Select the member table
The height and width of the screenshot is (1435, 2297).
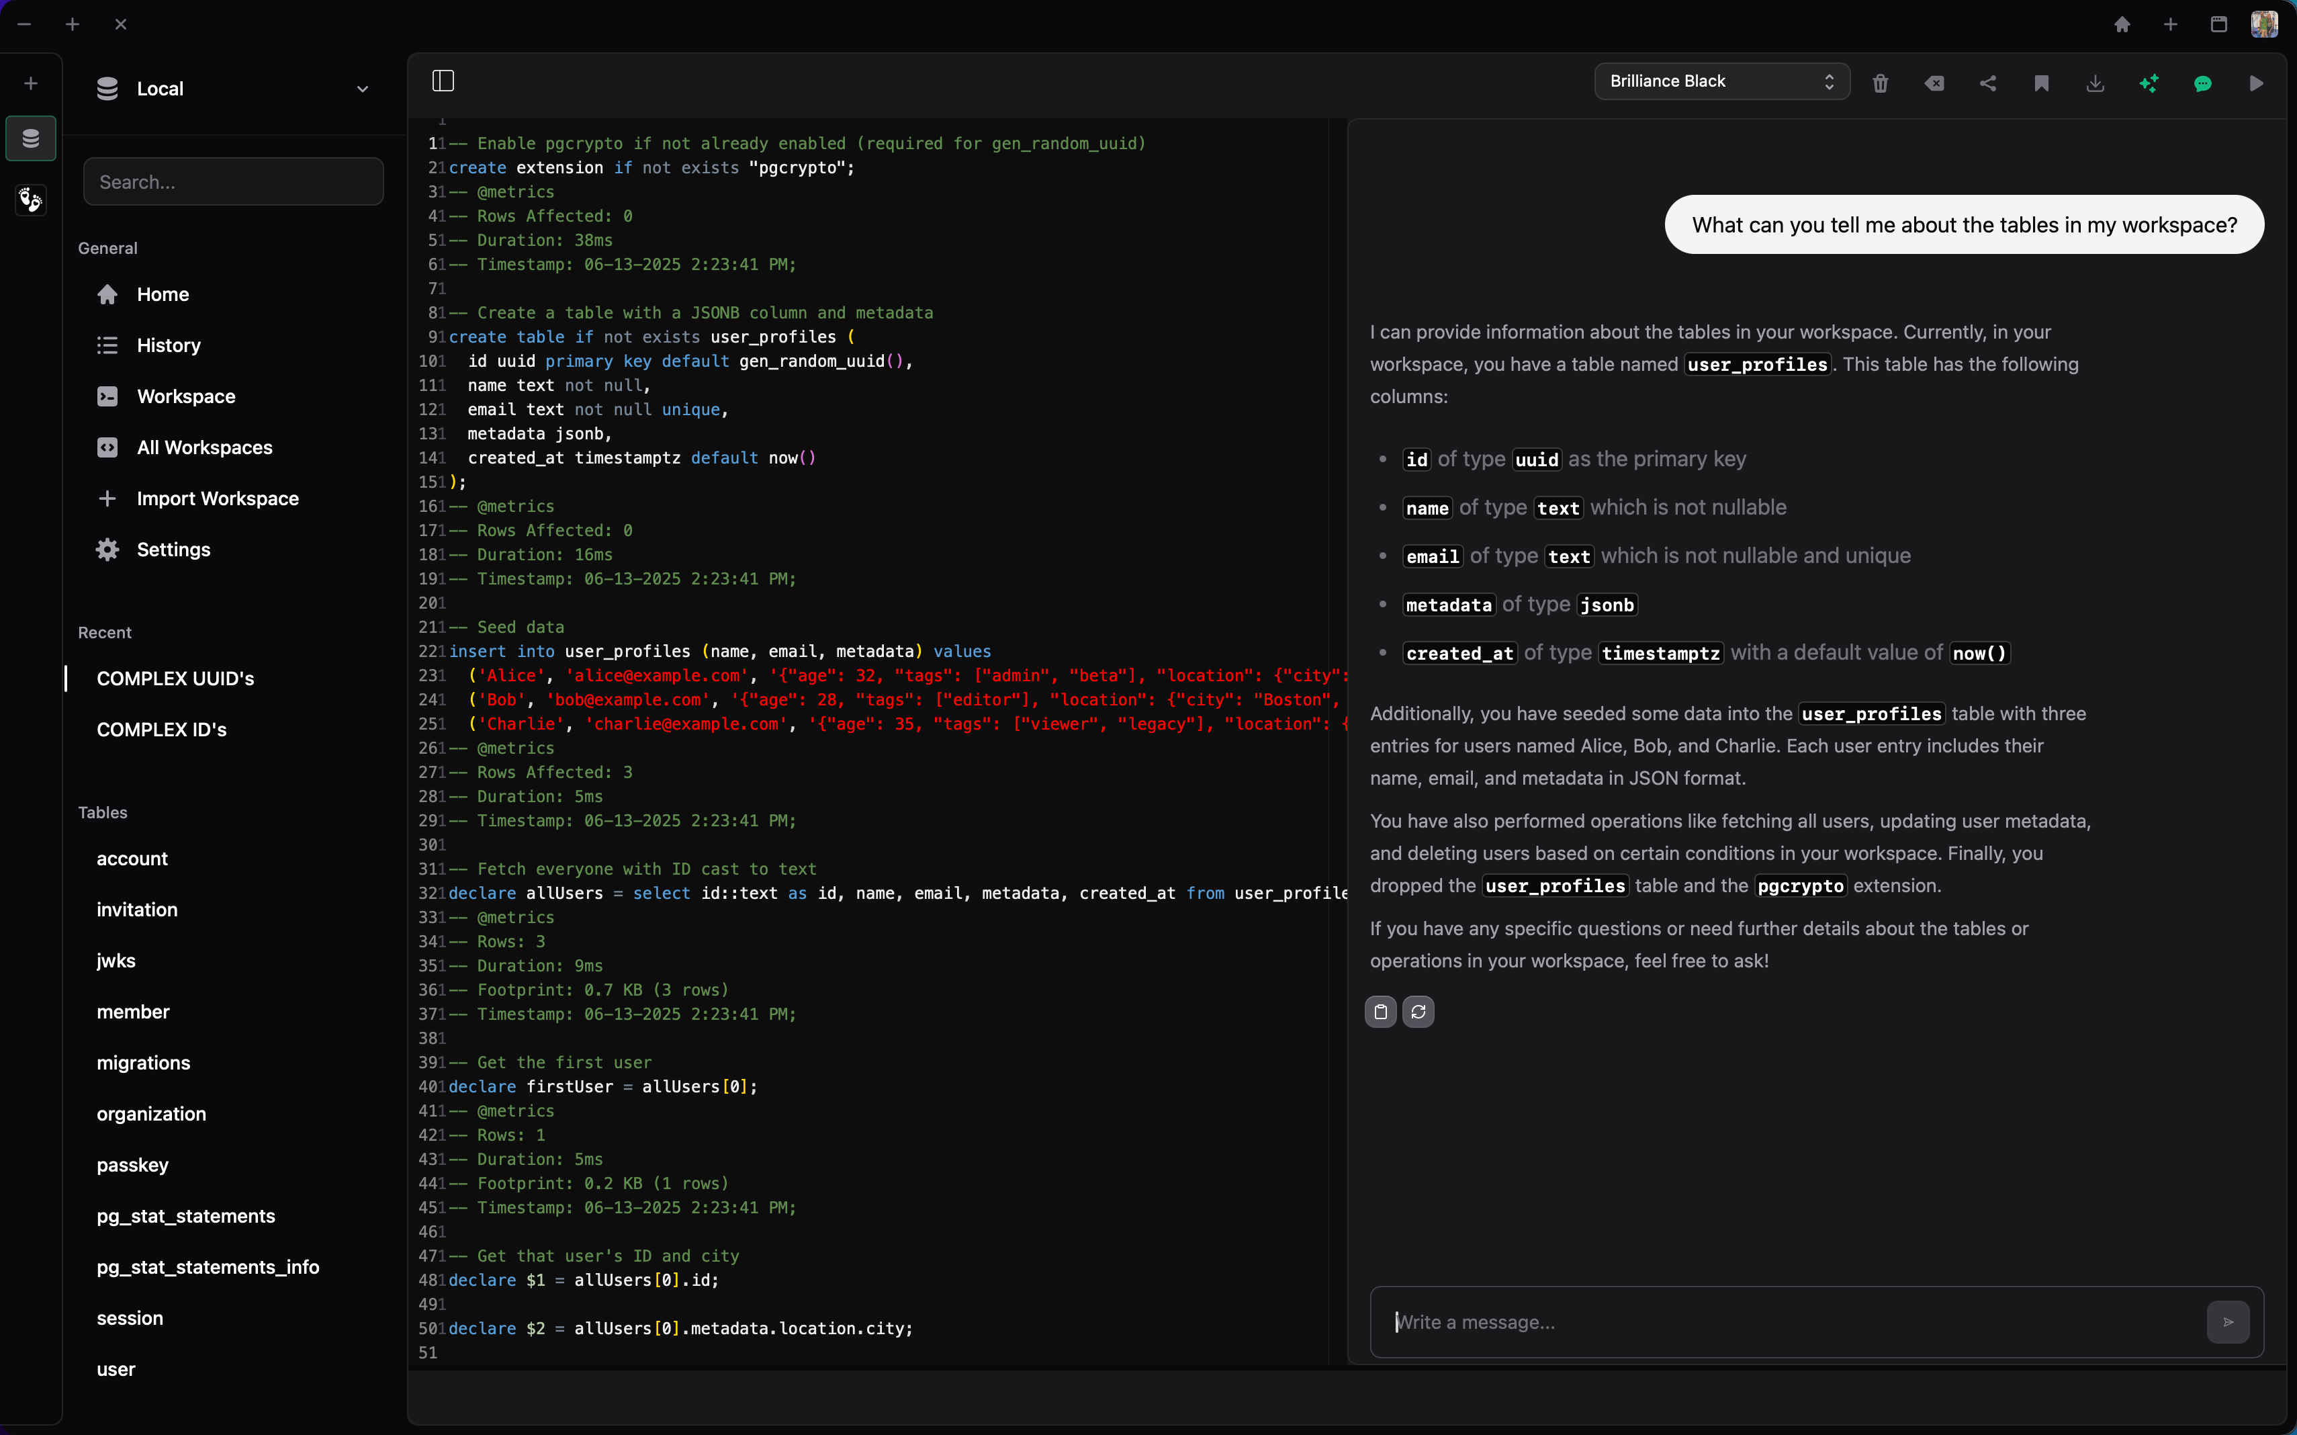[133, 1012]
